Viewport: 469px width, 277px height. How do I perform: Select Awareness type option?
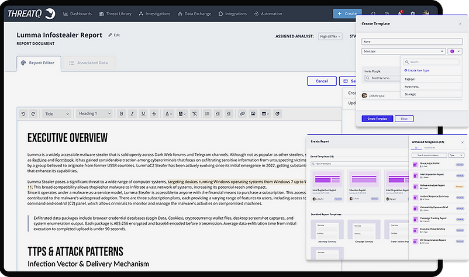pyautogui.click(x=431, y=86)
